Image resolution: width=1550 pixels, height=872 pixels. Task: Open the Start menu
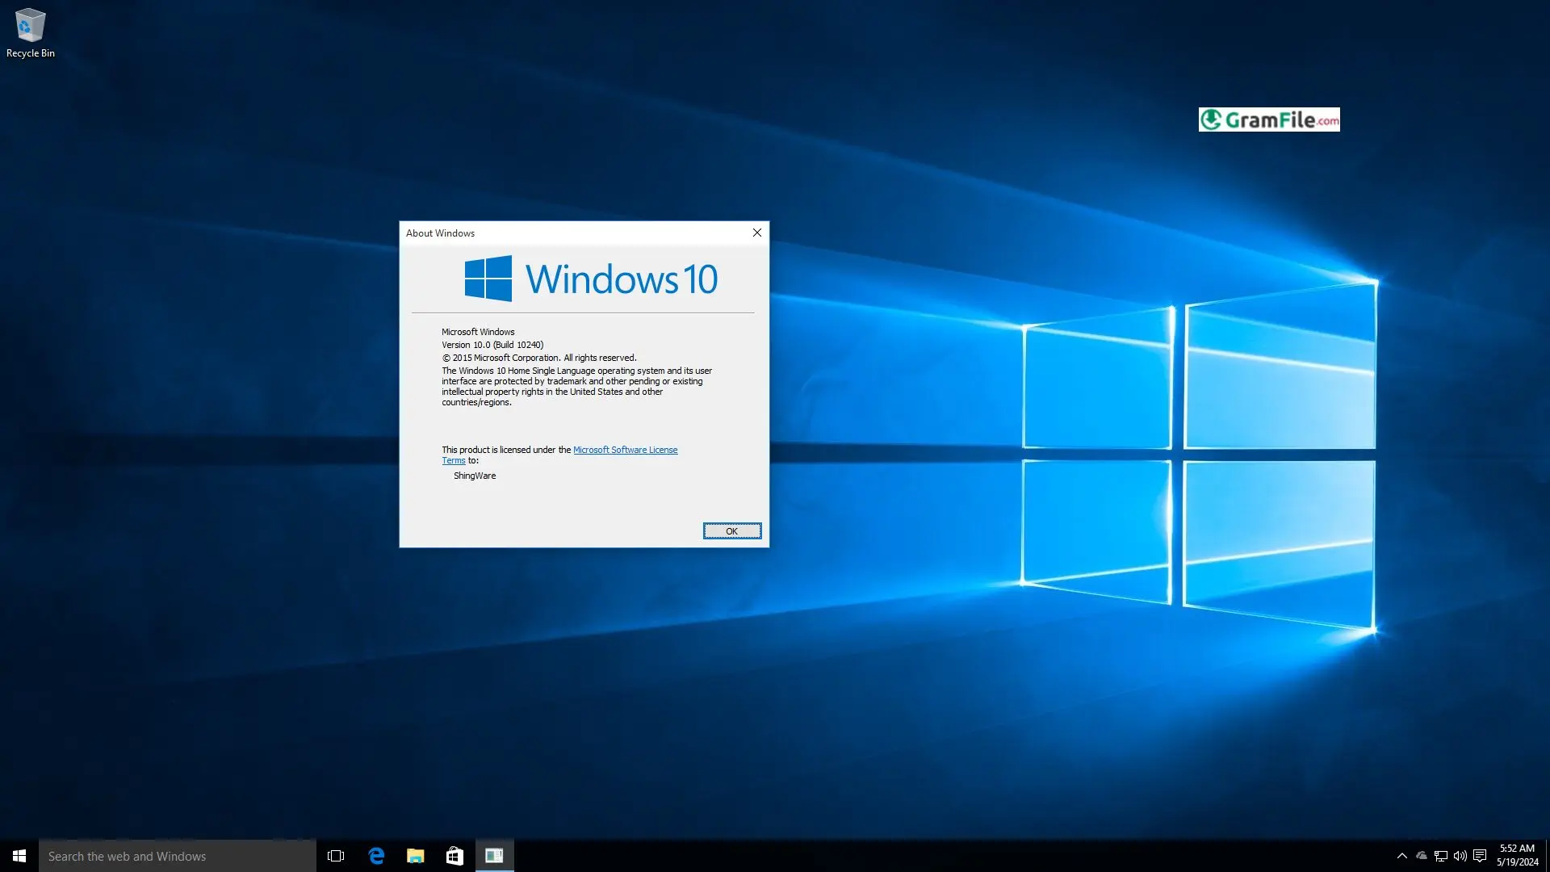tap(19, 856)
